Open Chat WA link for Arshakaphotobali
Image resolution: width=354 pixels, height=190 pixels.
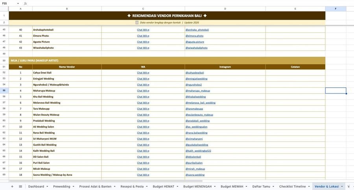pos(143,30)
